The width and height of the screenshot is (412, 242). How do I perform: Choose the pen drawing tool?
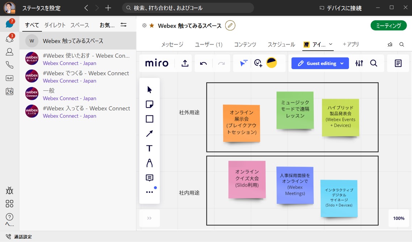[150, 162]
